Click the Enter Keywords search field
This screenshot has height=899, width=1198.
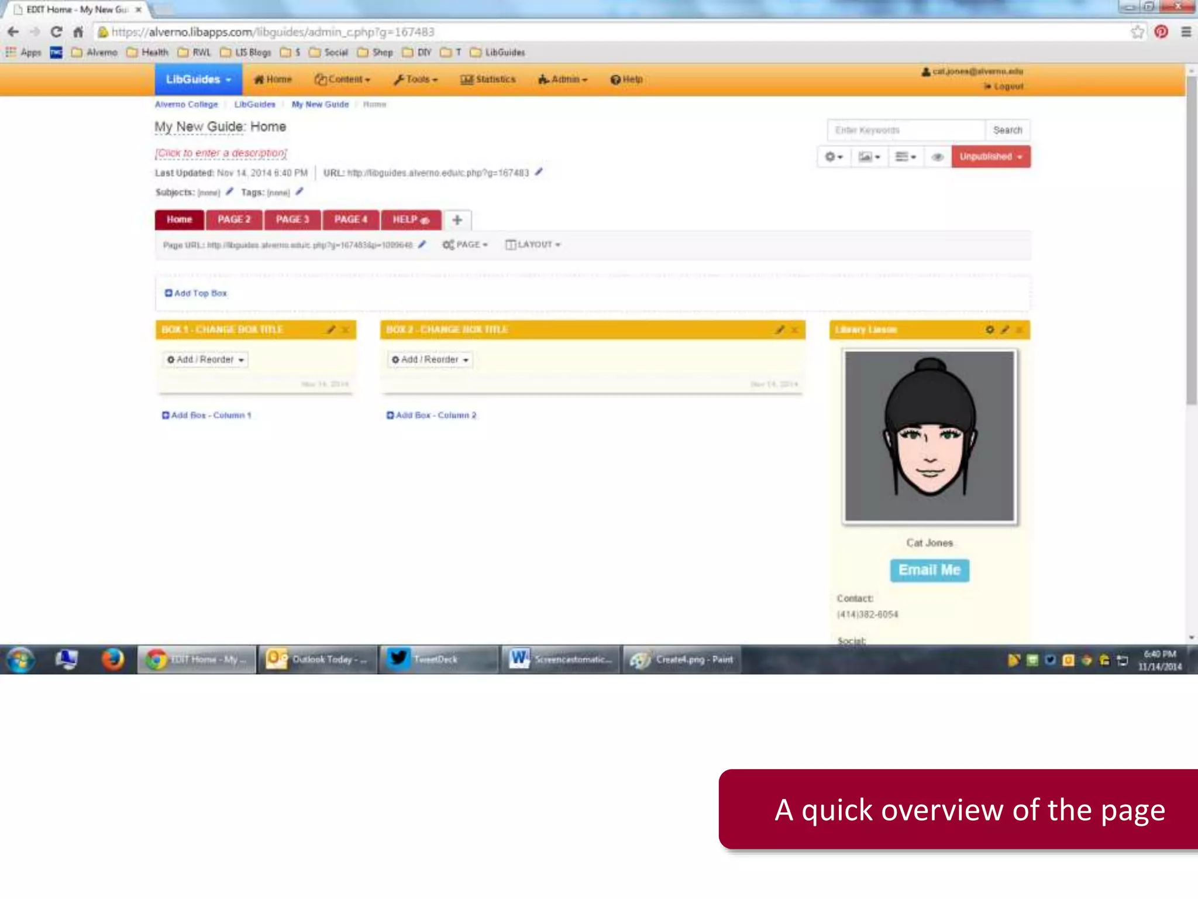click(905, 130)
